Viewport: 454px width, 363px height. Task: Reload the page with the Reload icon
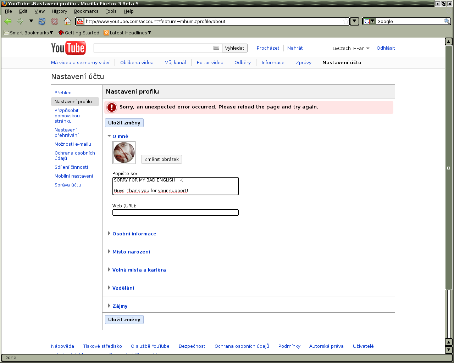point(42,21)
